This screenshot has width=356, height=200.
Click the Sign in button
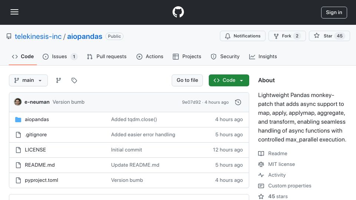[334, 13]
